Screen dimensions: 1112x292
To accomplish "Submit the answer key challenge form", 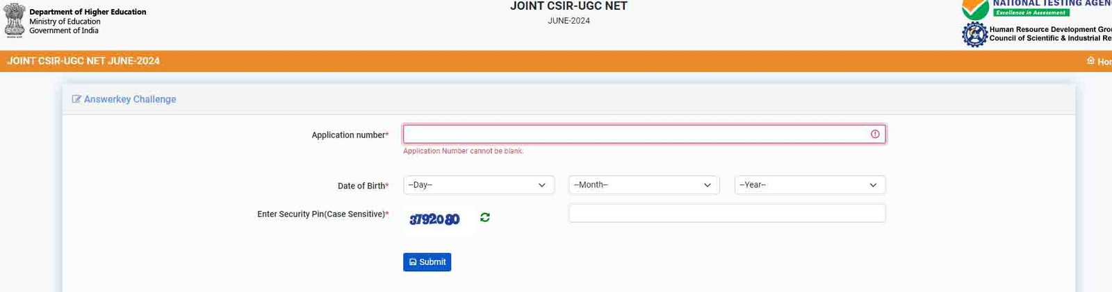I will pyautogui.click(x=427, y=262).
